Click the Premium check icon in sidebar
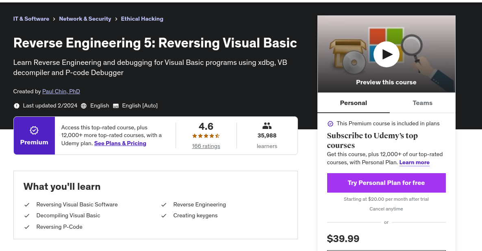 (330, 124)
